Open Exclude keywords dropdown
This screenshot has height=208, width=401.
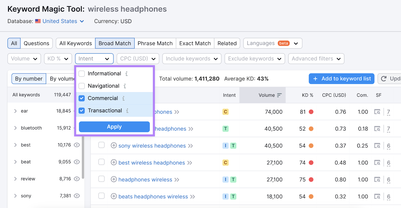tap(255, 59)
